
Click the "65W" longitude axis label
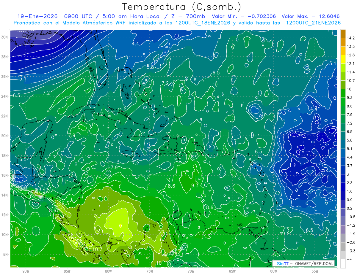coord(232,271)
